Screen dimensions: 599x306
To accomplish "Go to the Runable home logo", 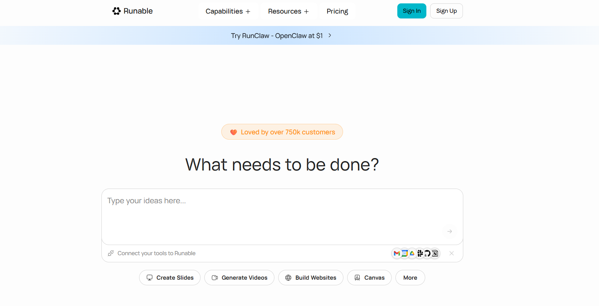I will coord(132,11).
